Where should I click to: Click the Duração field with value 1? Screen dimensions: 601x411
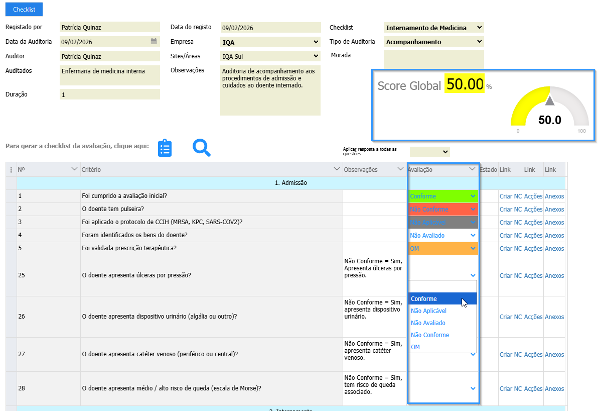click(110, 94)
